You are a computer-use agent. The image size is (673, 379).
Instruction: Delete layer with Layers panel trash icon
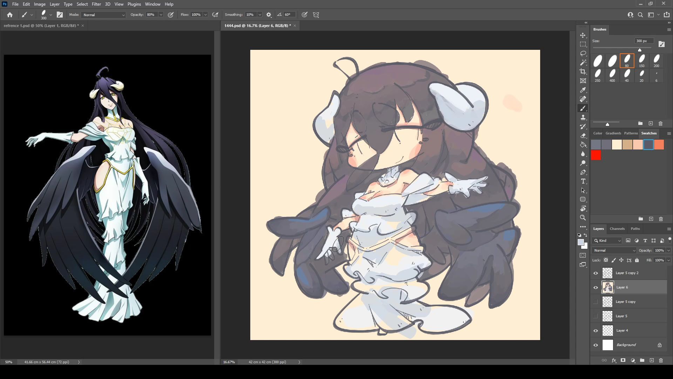661,360
